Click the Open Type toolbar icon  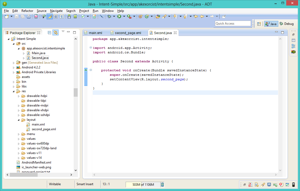158,17
